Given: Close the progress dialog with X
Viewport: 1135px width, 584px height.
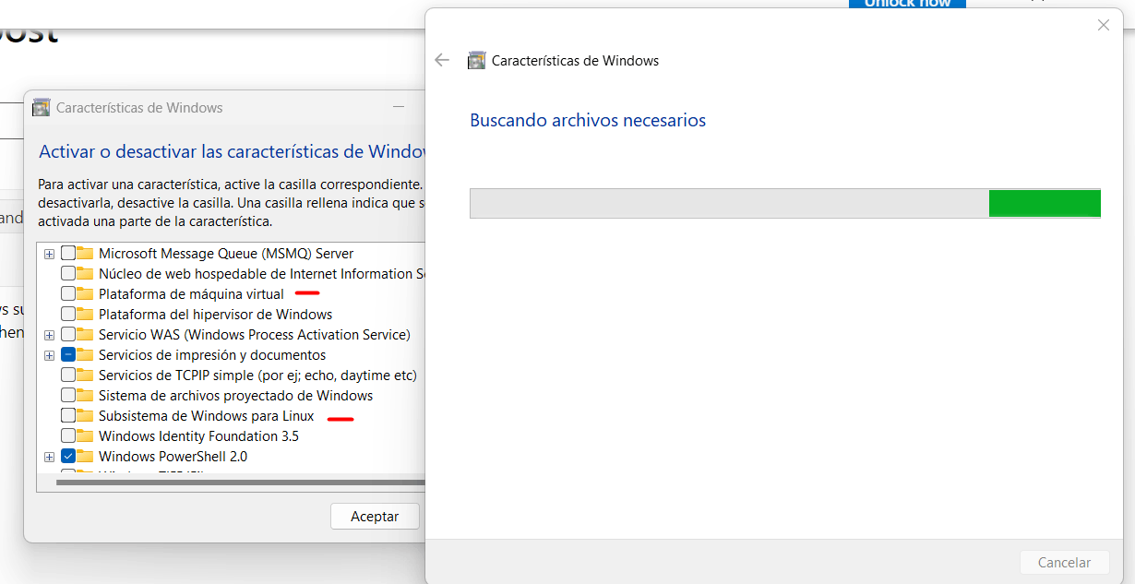Looking at the screenshot, I should pyautogui.click(x=1104, y=26).
